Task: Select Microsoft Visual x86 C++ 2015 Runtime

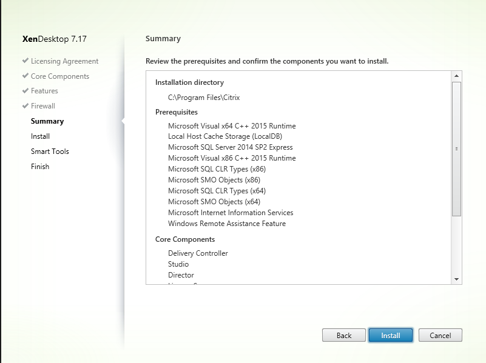Action: point(232,158)
